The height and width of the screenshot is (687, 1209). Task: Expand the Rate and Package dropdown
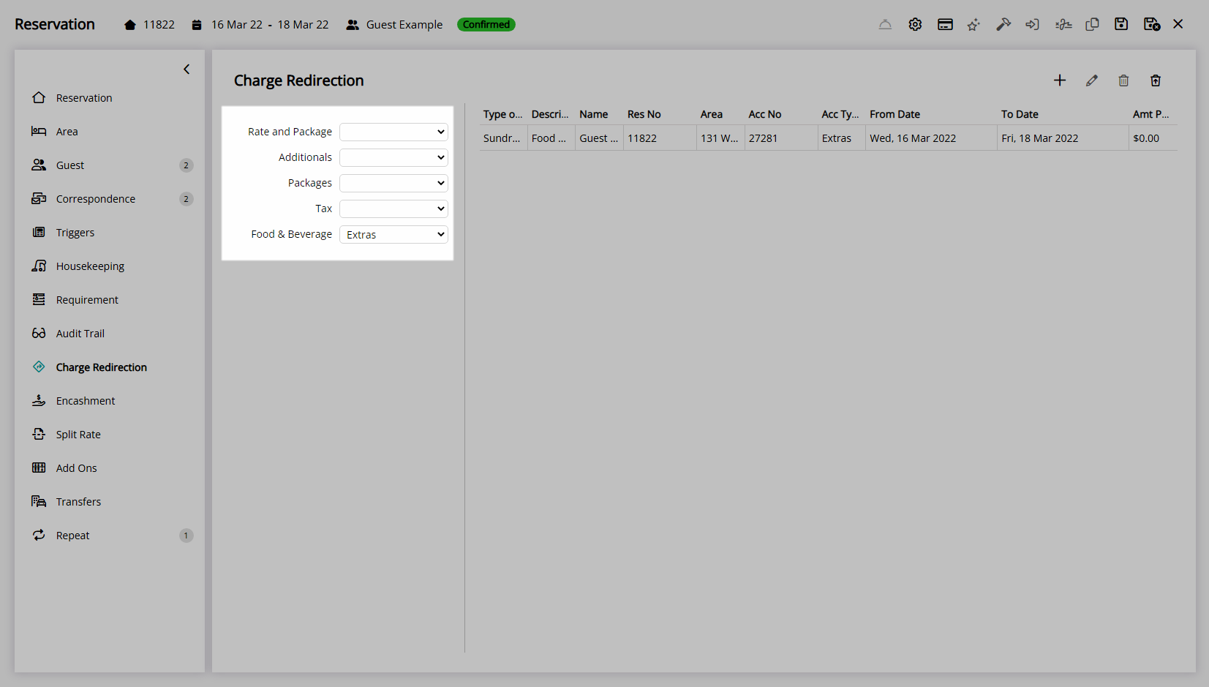[393, 132]
